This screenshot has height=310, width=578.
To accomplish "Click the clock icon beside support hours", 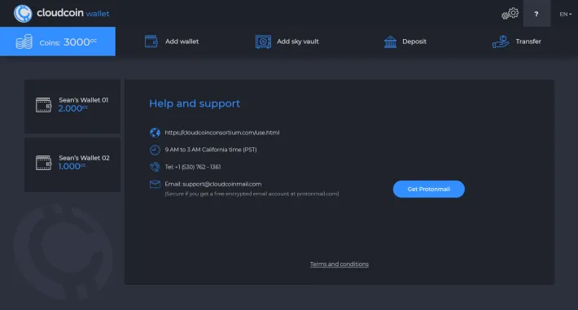I will click(155, 150).
